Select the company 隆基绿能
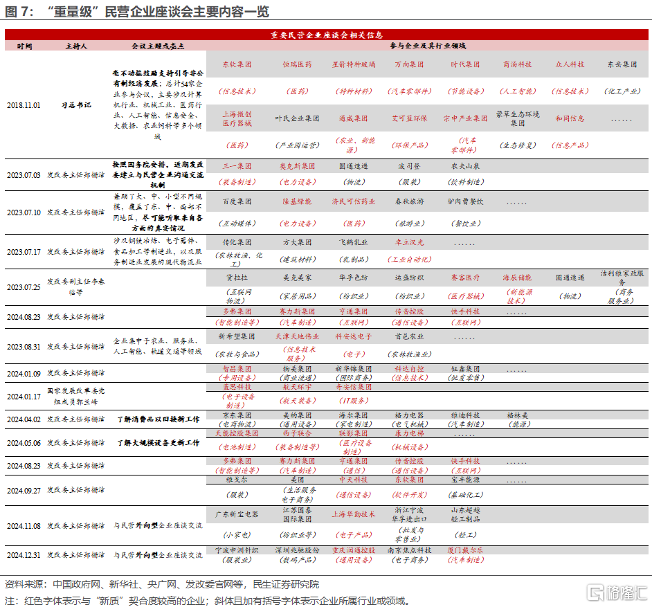The height and width of the screenshot is (607, 652). (x=297, y=201)
